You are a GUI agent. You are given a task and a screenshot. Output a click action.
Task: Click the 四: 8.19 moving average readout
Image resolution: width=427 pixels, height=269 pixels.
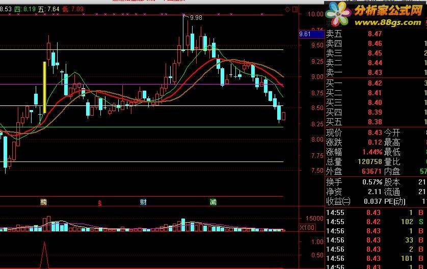coord(25,9)
